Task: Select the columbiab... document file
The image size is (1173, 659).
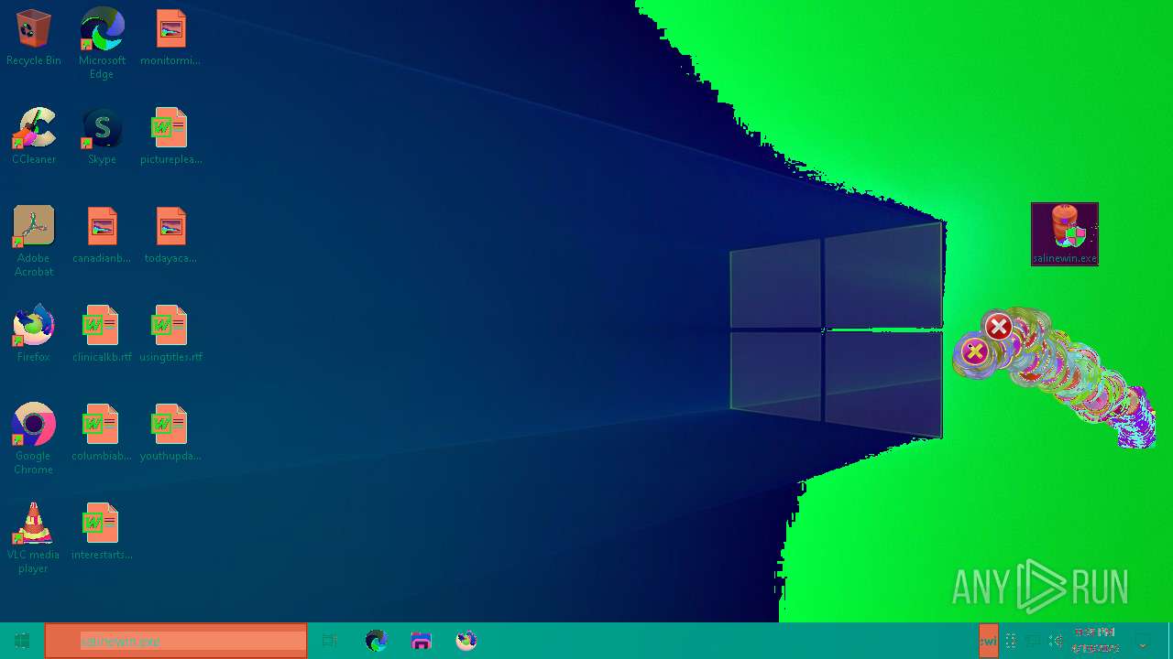Action: (102, 433)
